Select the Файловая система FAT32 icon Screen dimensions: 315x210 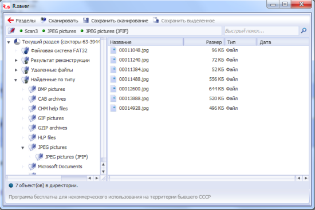25,50
